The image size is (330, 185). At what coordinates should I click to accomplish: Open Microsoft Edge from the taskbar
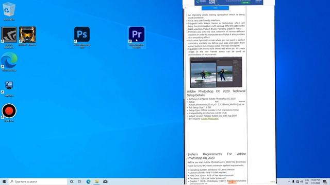click(x=88, y=181)
